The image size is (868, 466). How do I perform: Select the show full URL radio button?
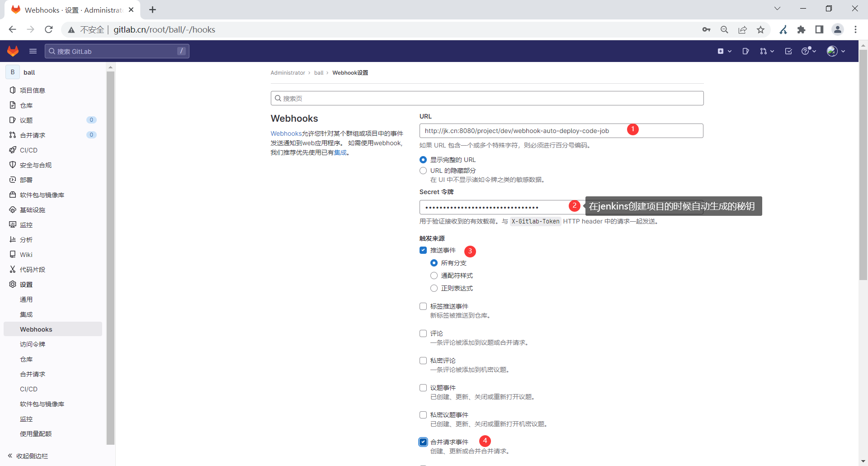point(423,160)
